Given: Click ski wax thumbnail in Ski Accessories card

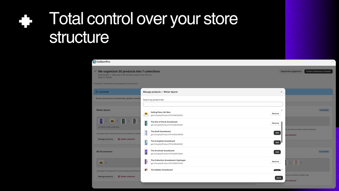Looking at the screenshot, I should point(101,163).
